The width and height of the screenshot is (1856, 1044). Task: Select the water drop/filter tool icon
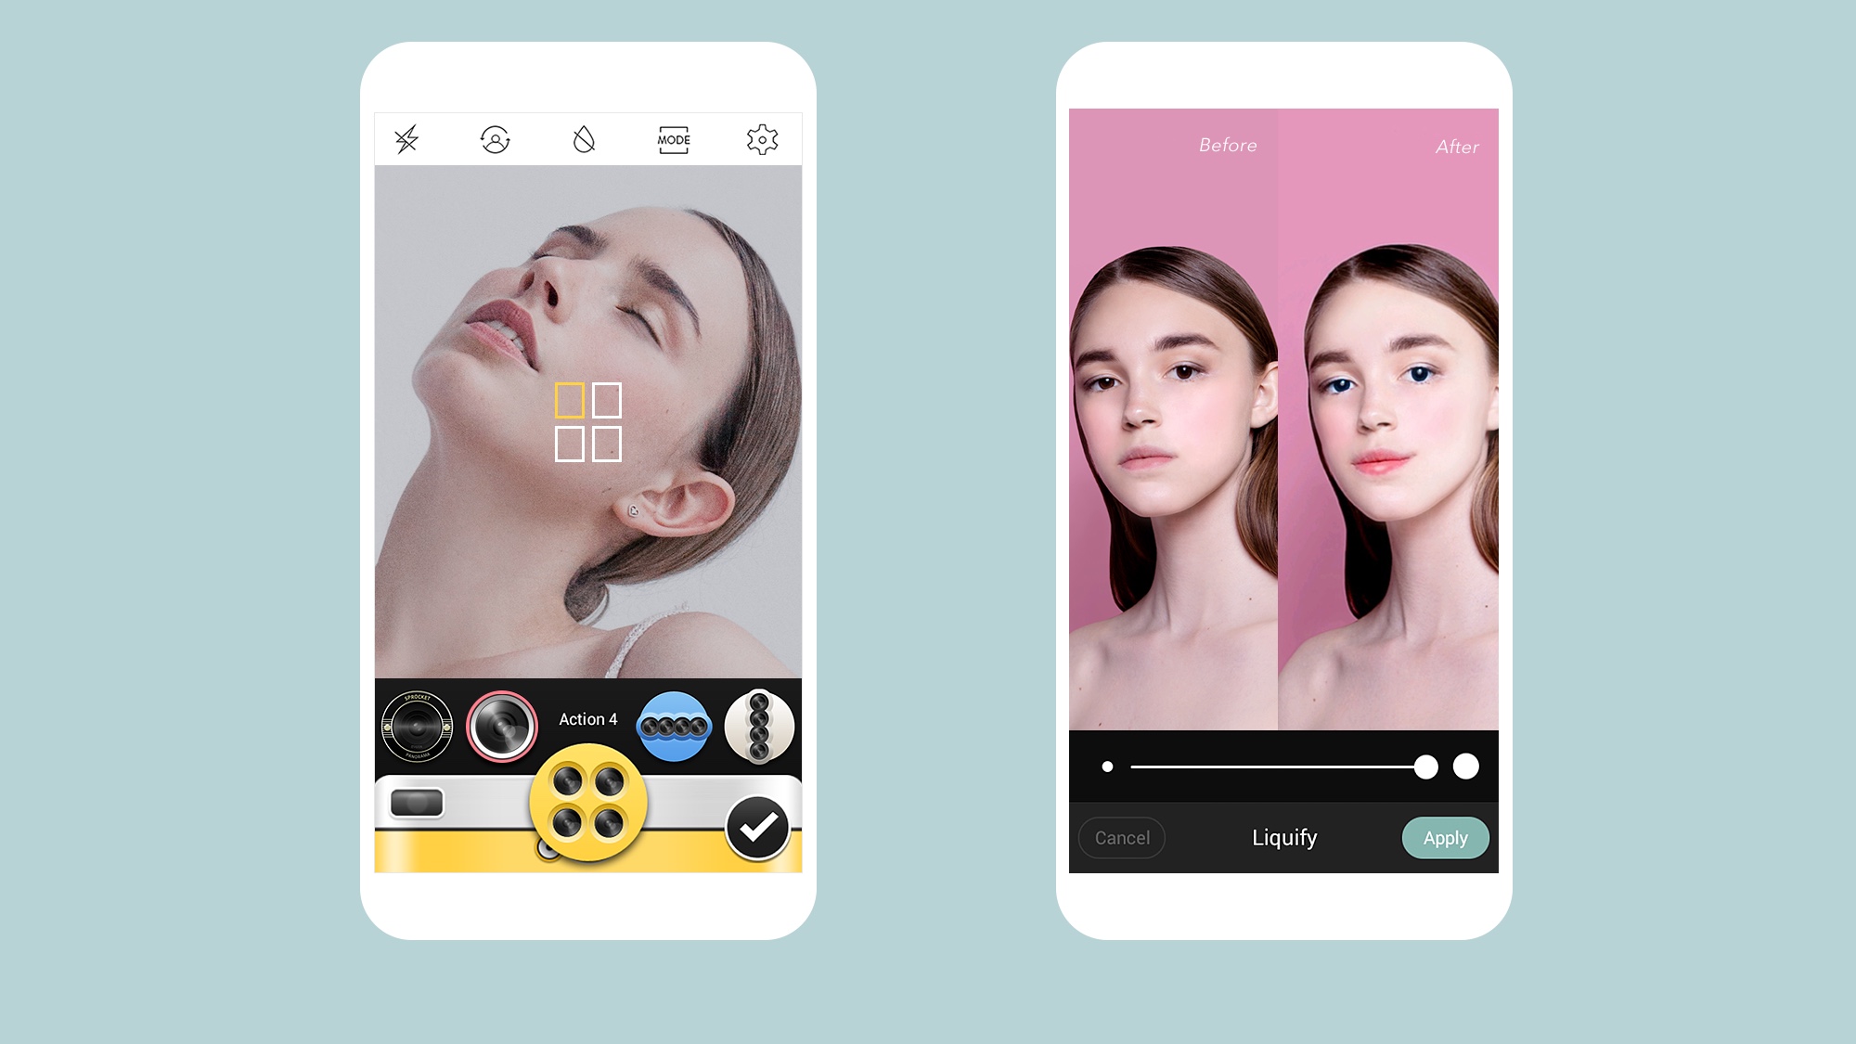[x=584, y=140]
